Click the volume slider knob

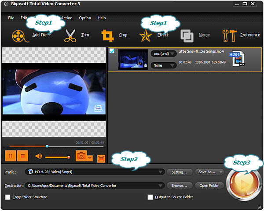(69, 157)
